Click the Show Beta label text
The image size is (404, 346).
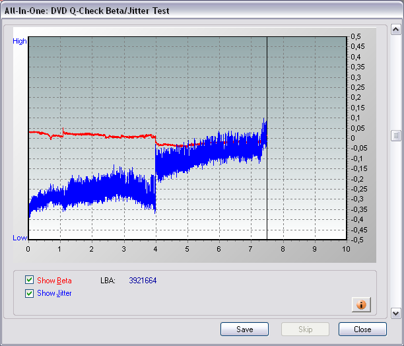click(54, 281)
